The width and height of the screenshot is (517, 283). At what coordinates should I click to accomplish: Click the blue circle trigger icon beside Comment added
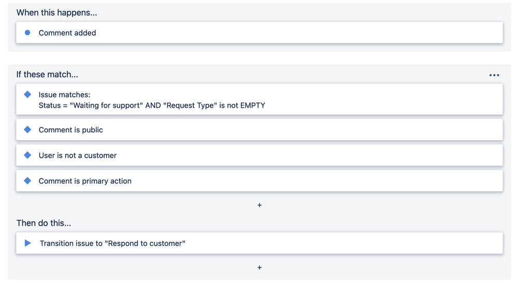point(27,33)
